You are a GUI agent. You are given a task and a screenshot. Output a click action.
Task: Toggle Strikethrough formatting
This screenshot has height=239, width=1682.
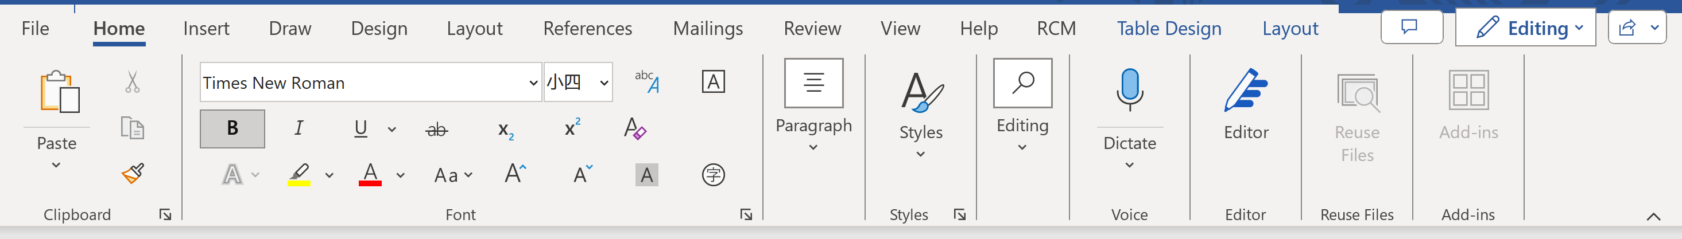(x=436, y=130)
